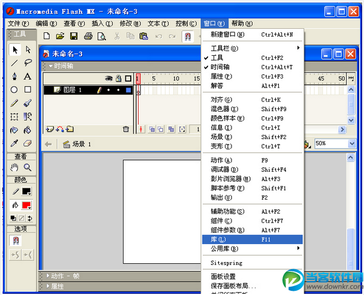This screenshot has width=364, height=295.
Task: Choose 库 (F11) from Window menu
Action: coord(252,239)
